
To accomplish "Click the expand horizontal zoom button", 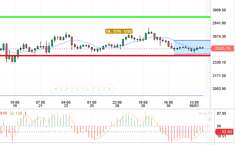I will 88,89.
